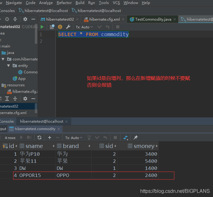Click second hibernatetest@localhost breadcrumb

click(x=96, y=10)
